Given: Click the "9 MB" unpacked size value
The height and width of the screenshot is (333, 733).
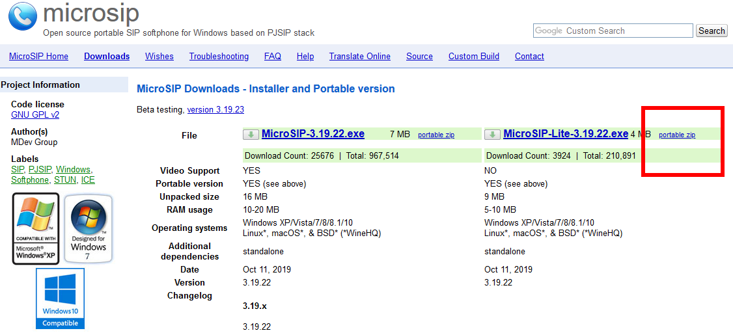Looking at the screenshot, I should point(495,196).
